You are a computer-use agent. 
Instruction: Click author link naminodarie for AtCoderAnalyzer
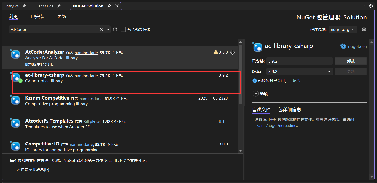[86, 53]
